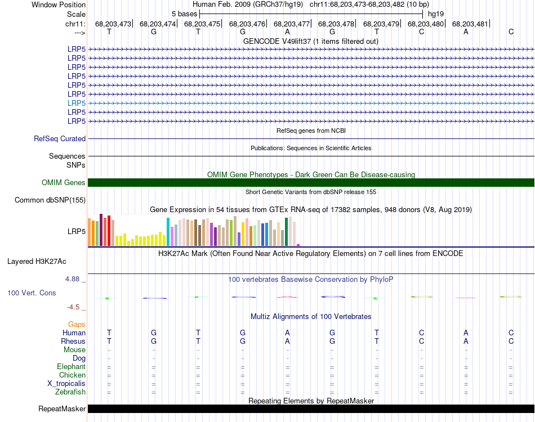Click the SNPs track label
The height and width of the screenshot is (422, 535).
point(76,165)
